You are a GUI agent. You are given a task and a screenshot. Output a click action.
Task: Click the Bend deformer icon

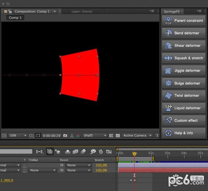[168, 33]
